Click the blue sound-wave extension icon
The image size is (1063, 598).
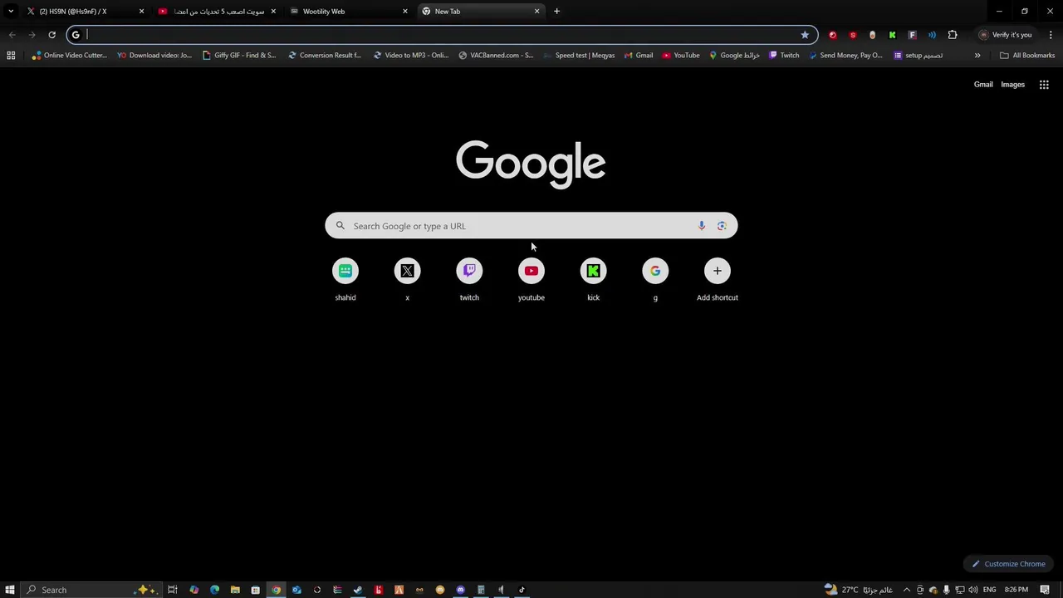pos(932,35)
